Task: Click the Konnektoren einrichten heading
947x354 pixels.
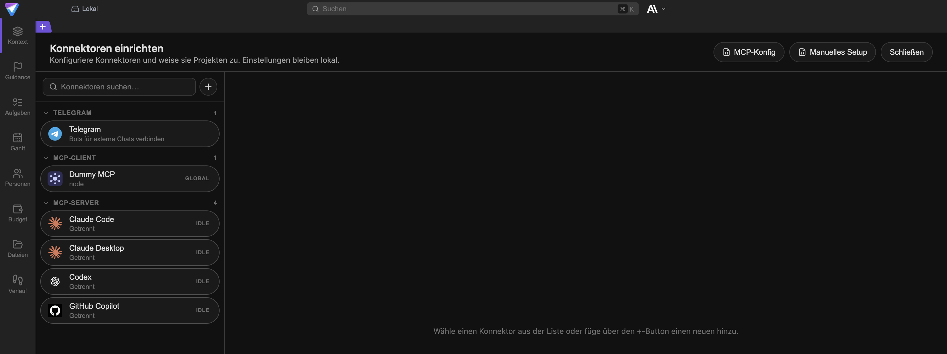Action: [x=107, y=49]
